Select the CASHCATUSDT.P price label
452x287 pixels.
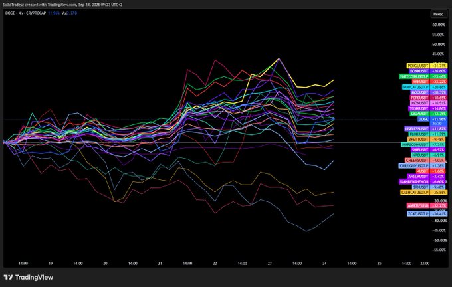[424, 192]
